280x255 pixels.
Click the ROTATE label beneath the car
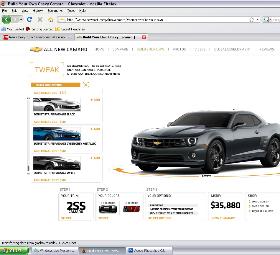point(206,176)
